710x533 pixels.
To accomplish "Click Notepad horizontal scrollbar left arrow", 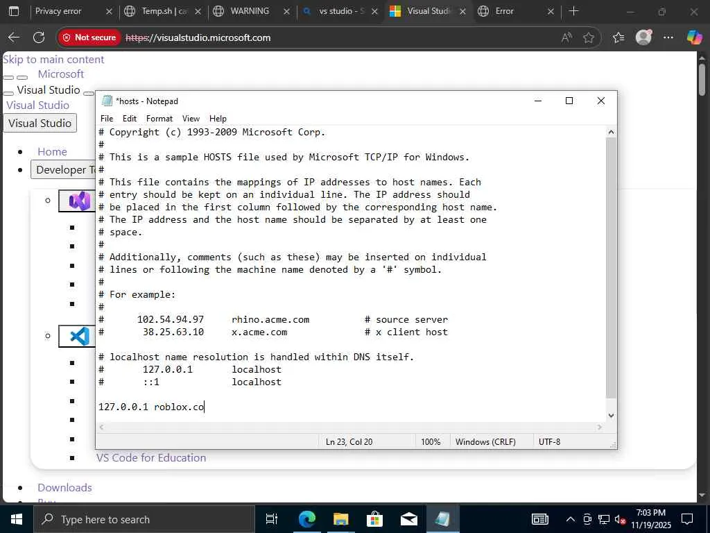I will point(101,427).
